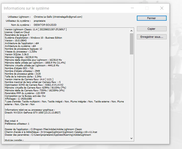Click the DirectX NVIDIA GeForce GTX 1050 line
182x149 pixels.
(x=33, y=113)
